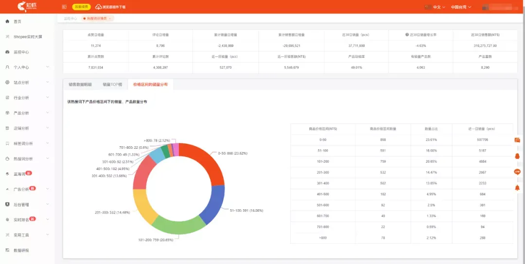Viewport: 525px width, 264px height.
Task: Click the 首页 home icon in sidebar
Action: pyautogui.click(x=7, y=22)
